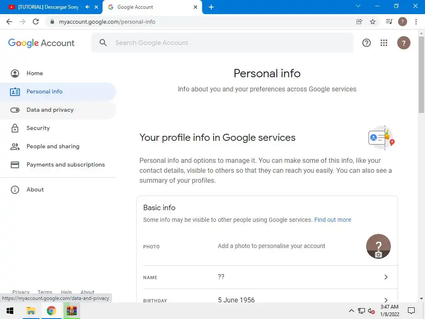Image resolution: width=425 pixels, height=319 pixels.
Task: Switch to the YouTube tutorial tab
Action: [48, 7]
